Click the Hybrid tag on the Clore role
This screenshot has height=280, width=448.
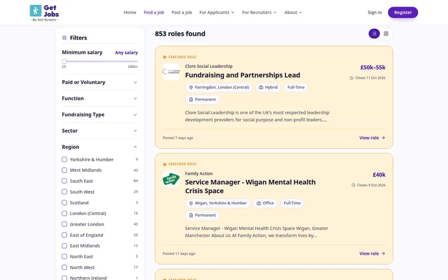click(268, 87)
